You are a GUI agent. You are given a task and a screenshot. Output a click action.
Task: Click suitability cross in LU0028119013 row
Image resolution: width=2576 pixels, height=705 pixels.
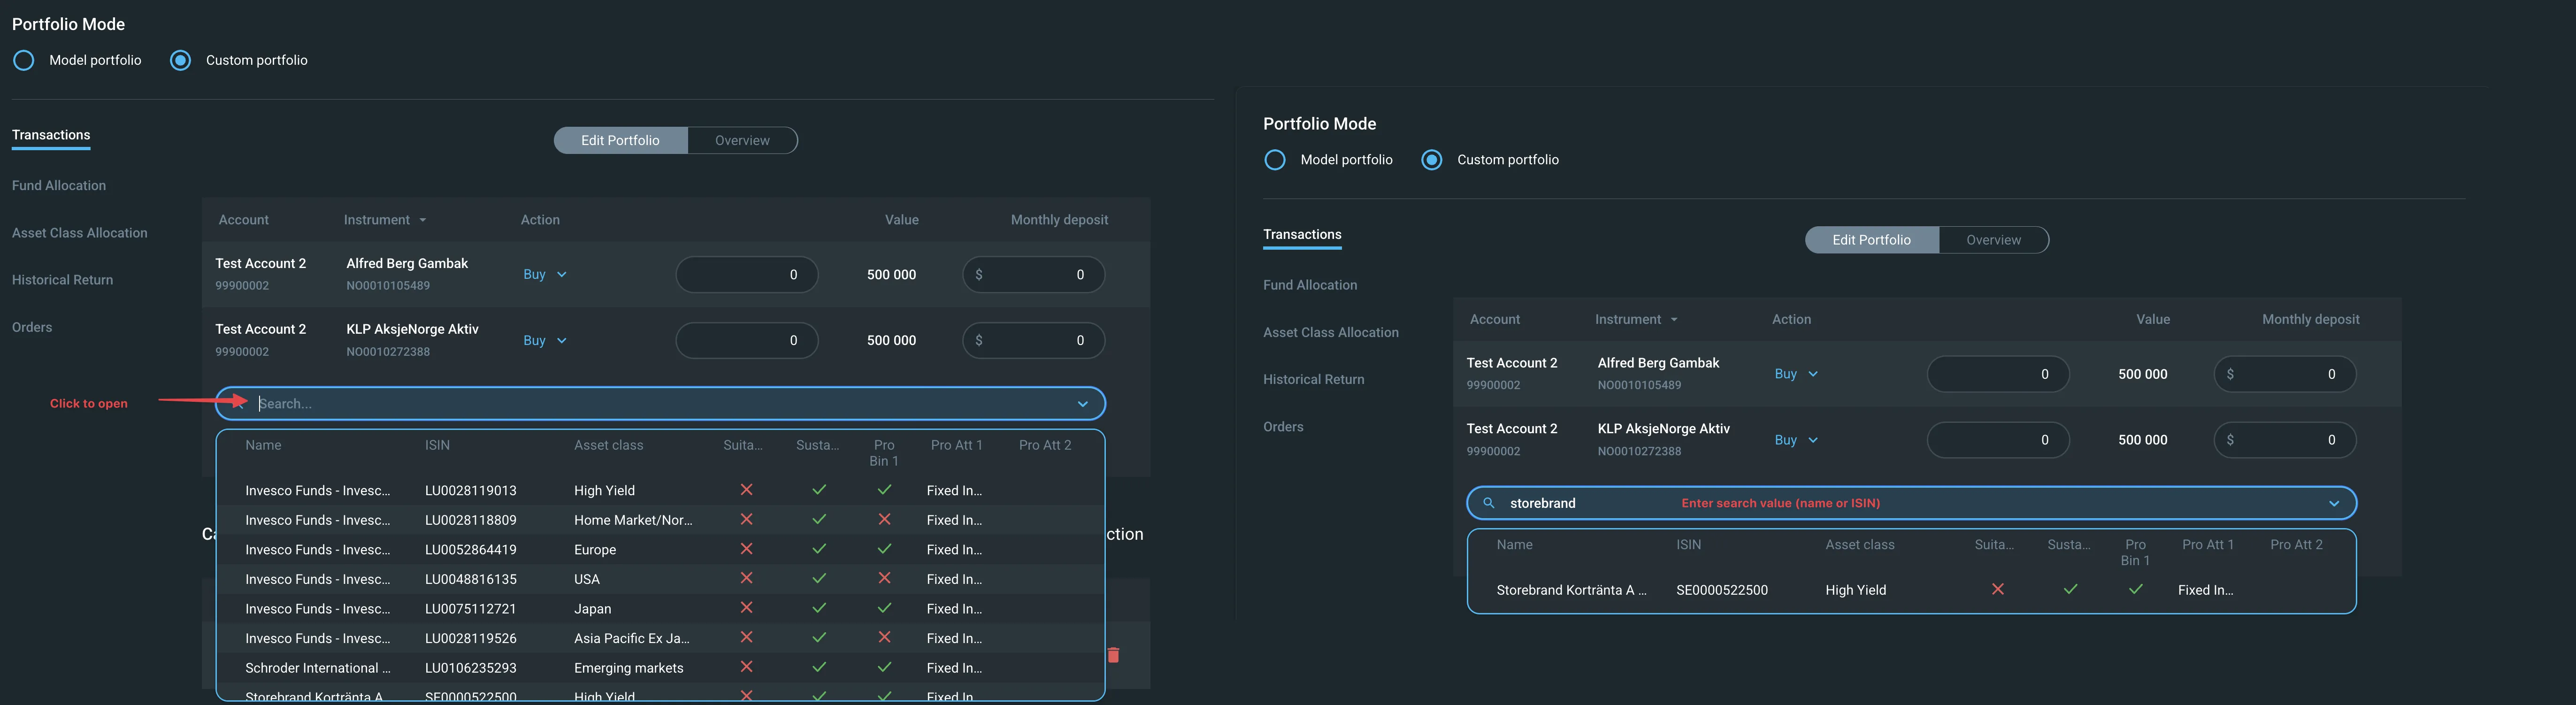pyautogui.click(x=746, y=490)
